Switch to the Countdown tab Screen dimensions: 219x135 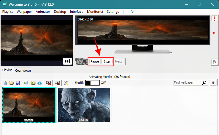tap(23, 70)
